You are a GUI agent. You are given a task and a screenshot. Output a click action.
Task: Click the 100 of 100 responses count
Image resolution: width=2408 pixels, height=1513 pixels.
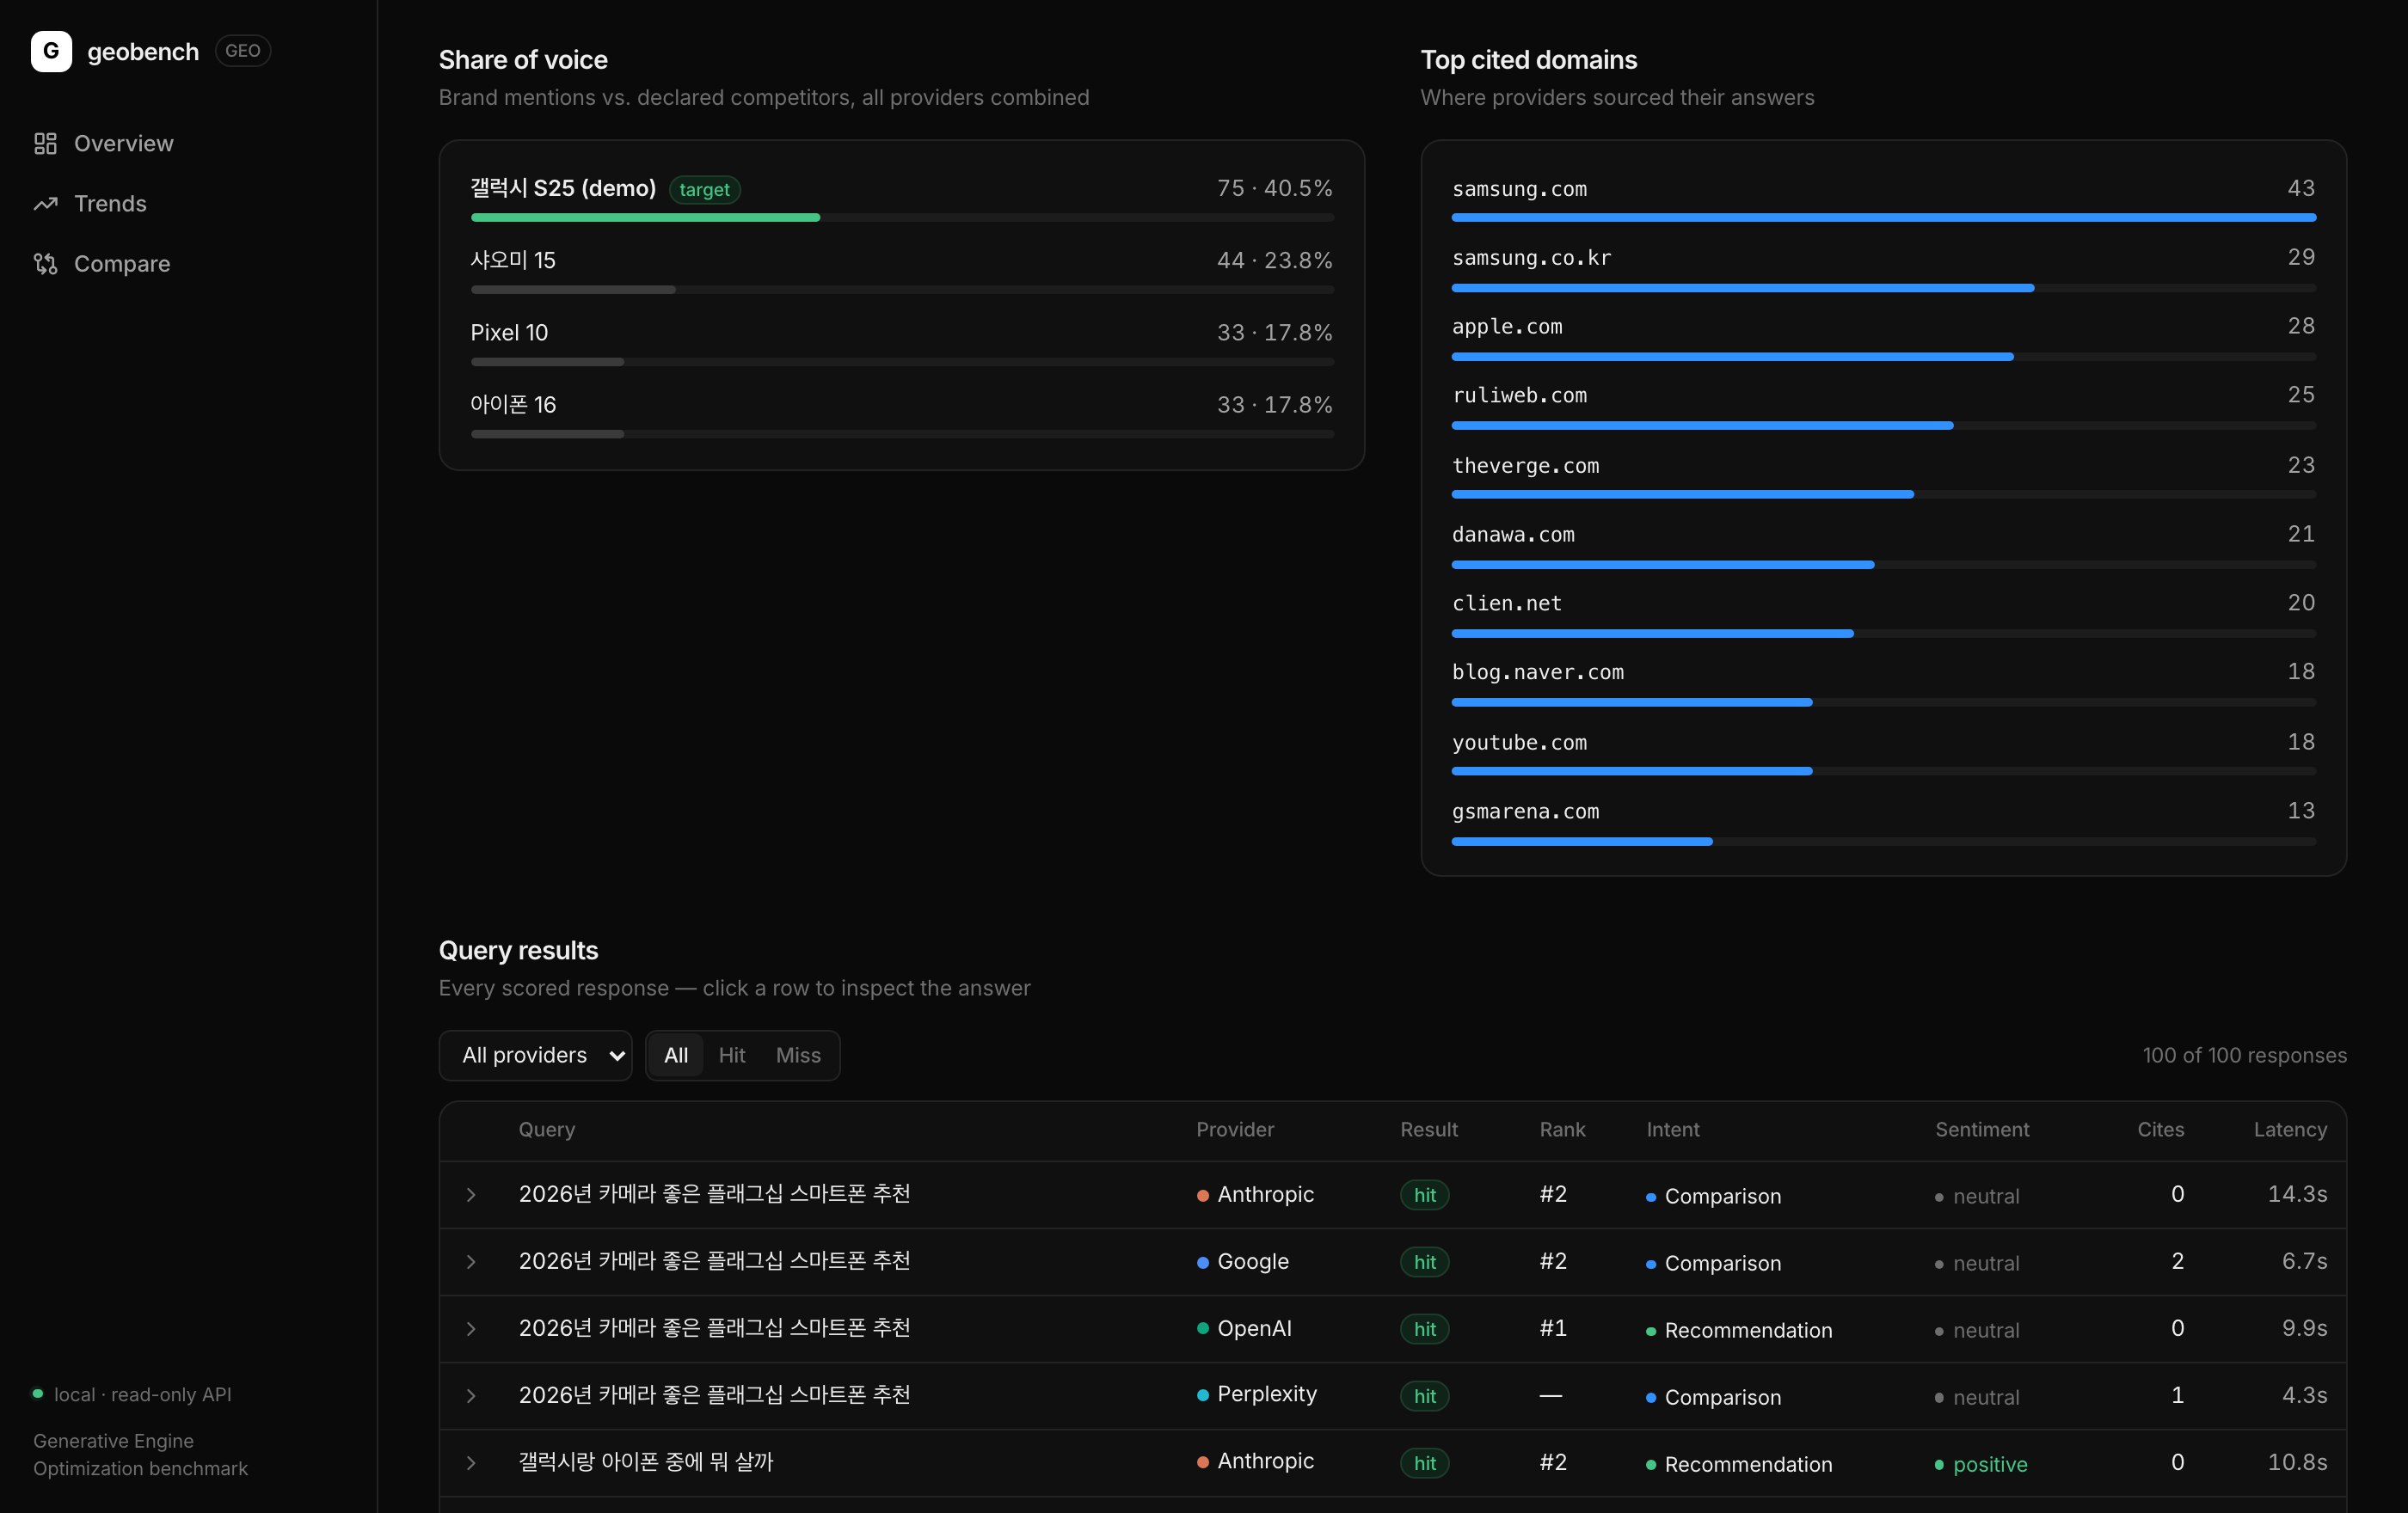click(2244, 1056)
